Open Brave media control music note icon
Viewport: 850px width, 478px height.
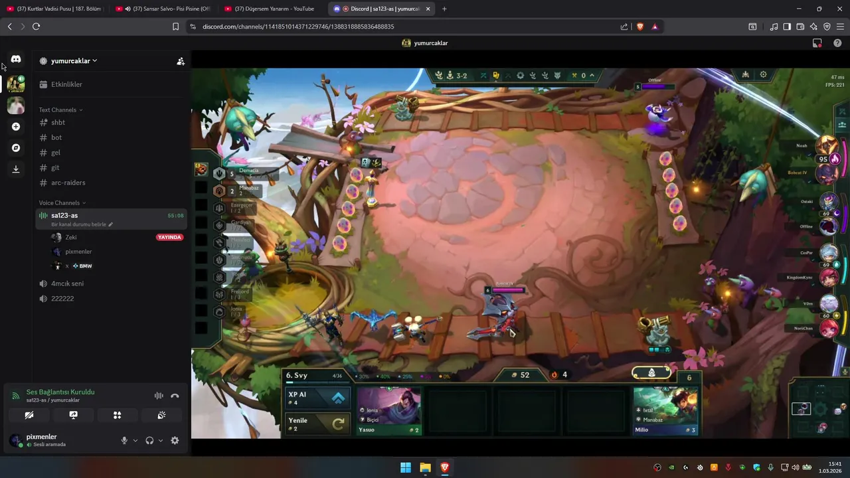[774, 27]
